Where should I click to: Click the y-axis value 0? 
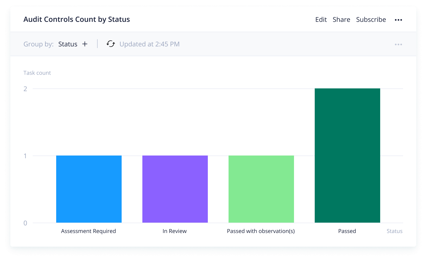point(25,223)
